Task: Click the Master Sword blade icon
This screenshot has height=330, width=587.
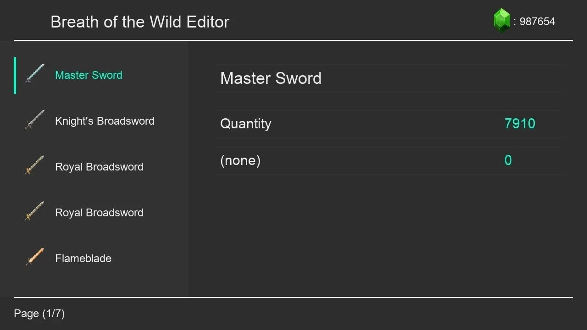Action: pos(34,73)
